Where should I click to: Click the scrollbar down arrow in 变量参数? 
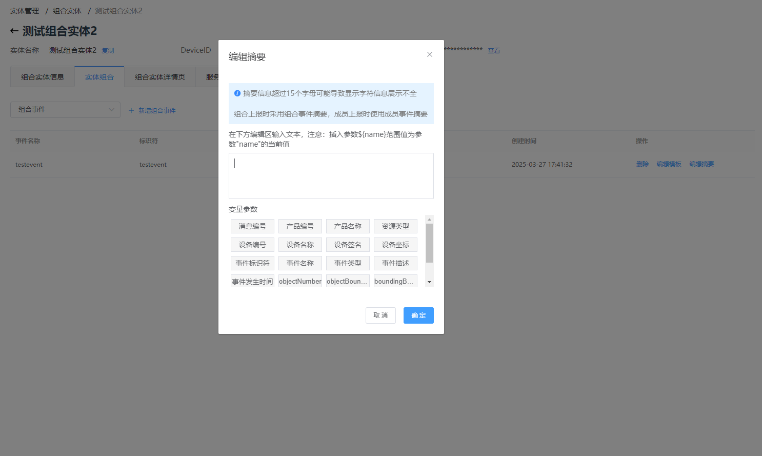pyautogui.click(x=430, y=283)
